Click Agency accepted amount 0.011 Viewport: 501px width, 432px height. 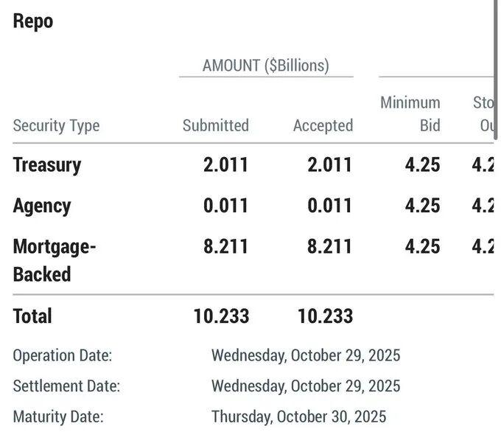click(x=329, y=205)
